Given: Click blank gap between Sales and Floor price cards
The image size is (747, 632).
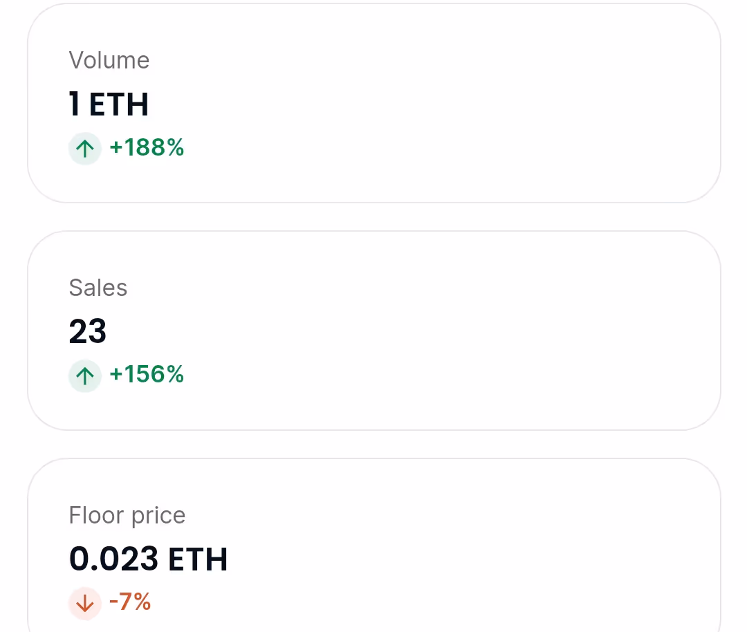Looking at the screenshot, I should coord(373,444).
